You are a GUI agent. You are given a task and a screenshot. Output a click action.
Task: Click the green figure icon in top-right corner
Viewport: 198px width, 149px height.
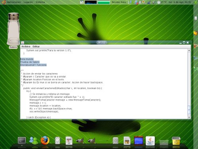[x=196, y=2]
